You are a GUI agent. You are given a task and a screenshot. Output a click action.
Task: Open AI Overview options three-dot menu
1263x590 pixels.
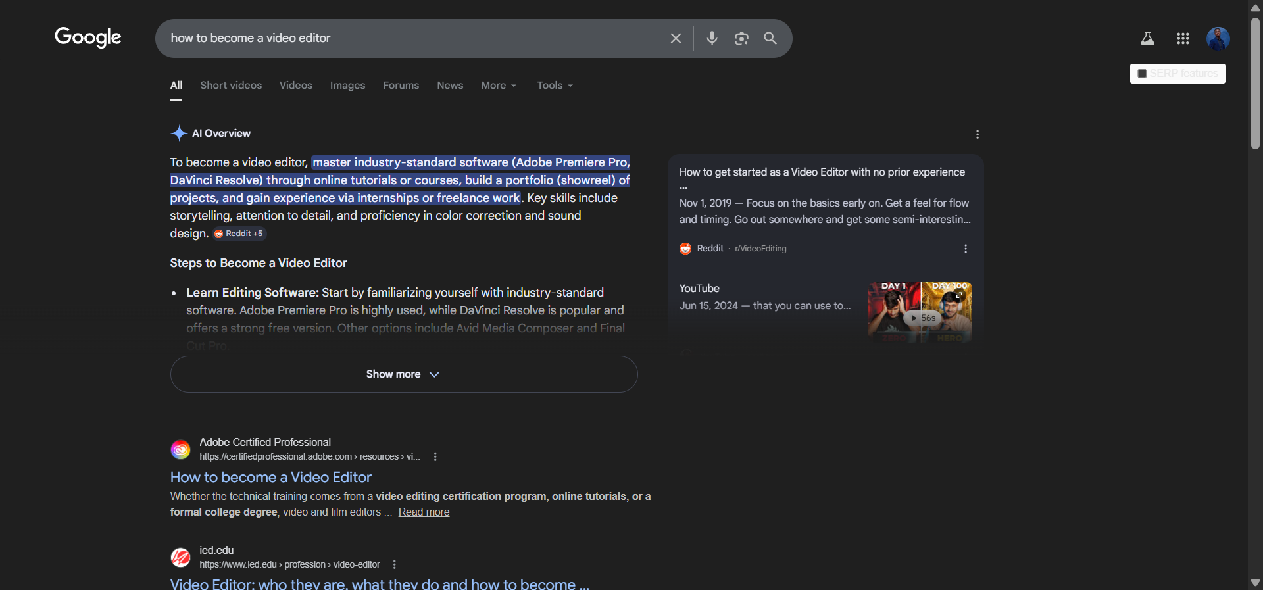pyautogui.click(x=978, y=134)
